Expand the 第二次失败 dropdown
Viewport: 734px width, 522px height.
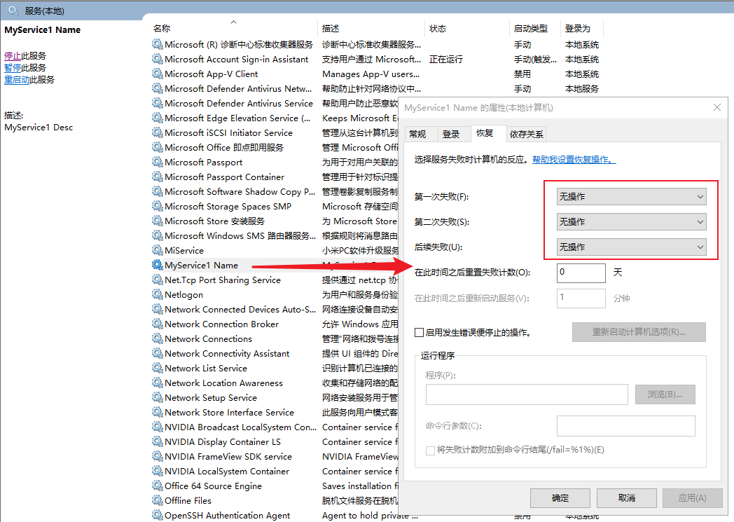tap(631, 222)
